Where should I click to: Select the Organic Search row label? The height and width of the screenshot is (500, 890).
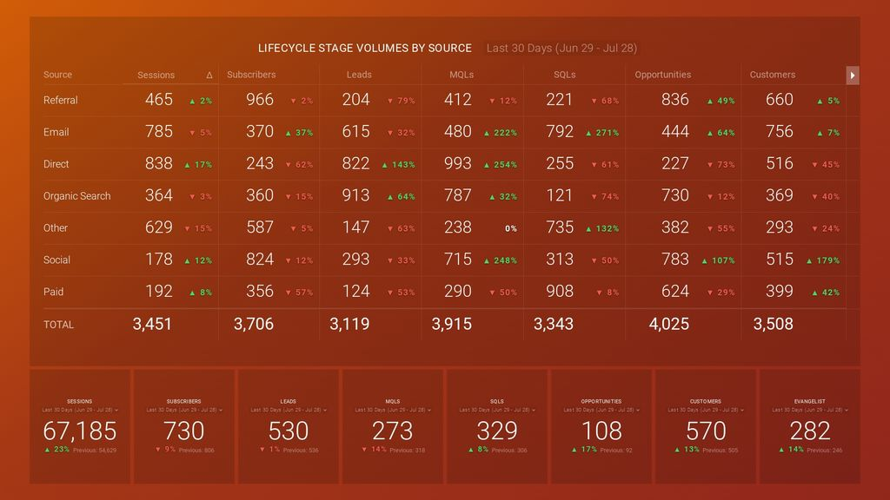coord(76,196)
